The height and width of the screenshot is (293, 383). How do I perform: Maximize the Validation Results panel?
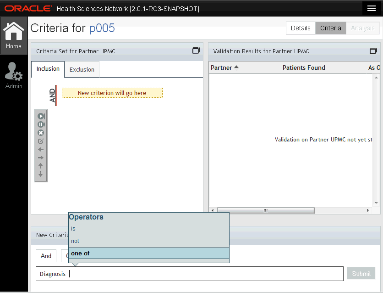pos(373,51)
